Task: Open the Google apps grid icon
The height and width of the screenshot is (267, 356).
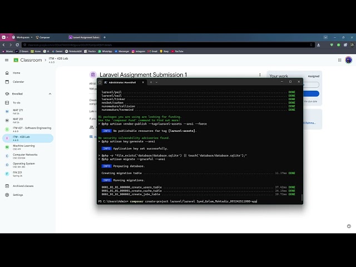Action: coord(339,60)
